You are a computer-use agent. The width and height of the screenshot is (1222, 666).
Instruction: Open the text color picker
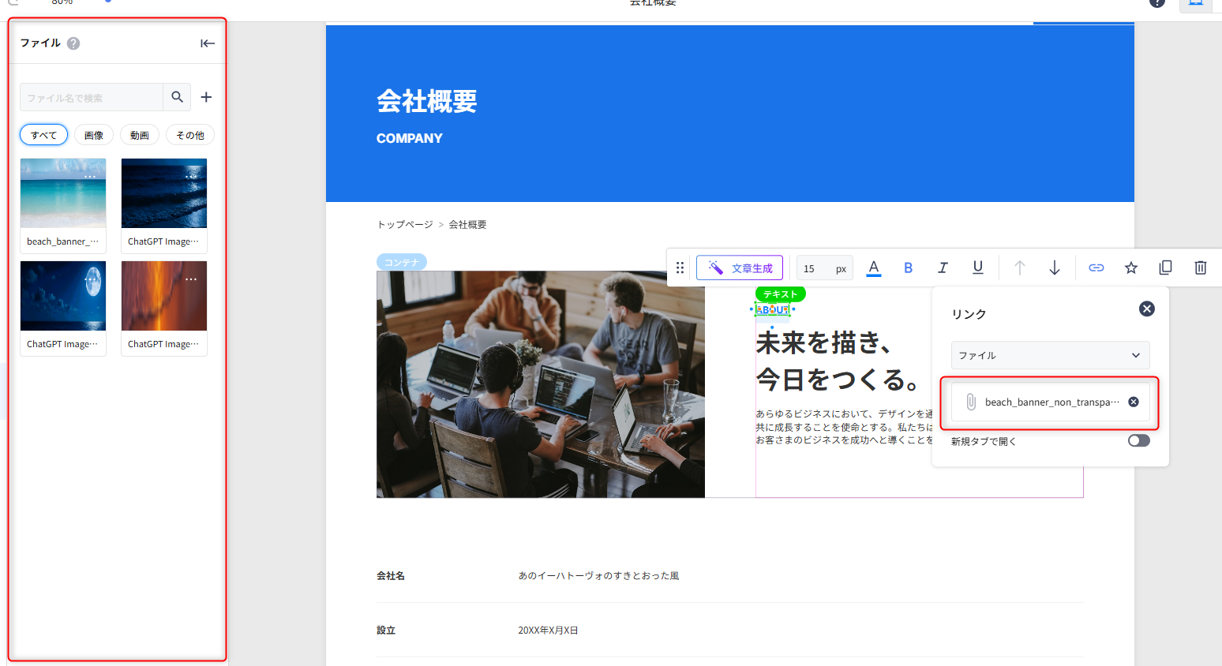click(x=873, y=268)
